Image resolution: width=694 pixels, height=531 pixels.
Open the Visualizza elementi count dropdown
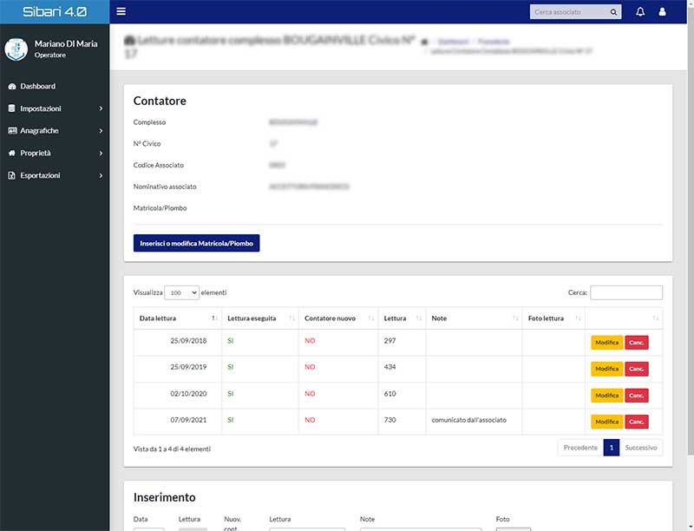coord(181,292)
